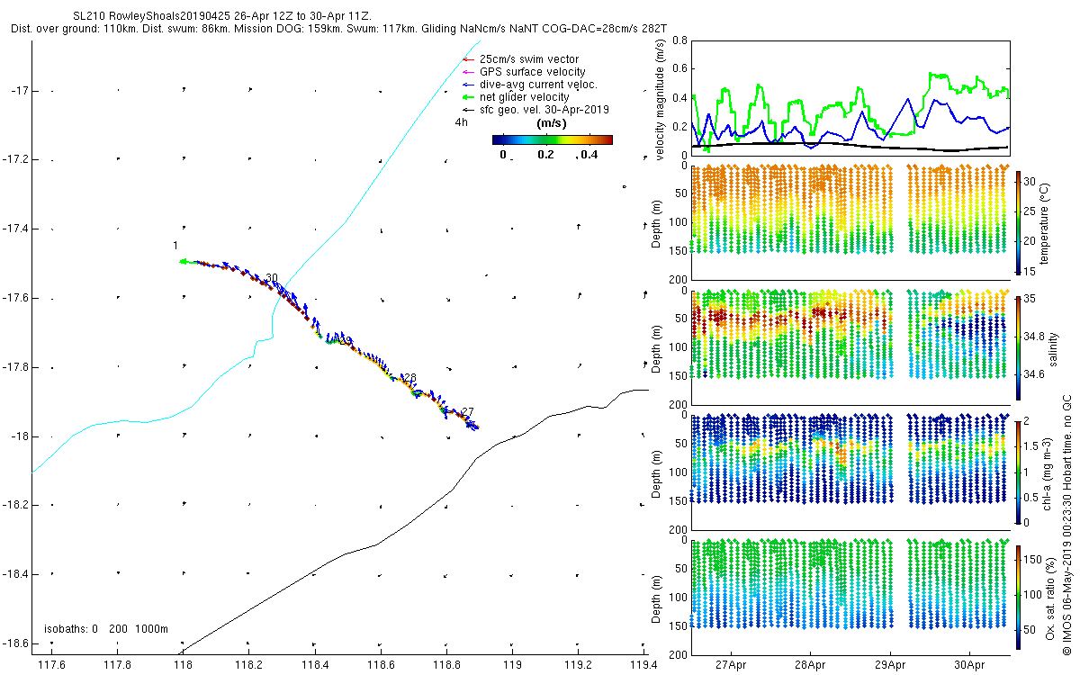Click the Ox. sat. ratio colorbar
1080x675 pixels.
(x=1018, y=596)
